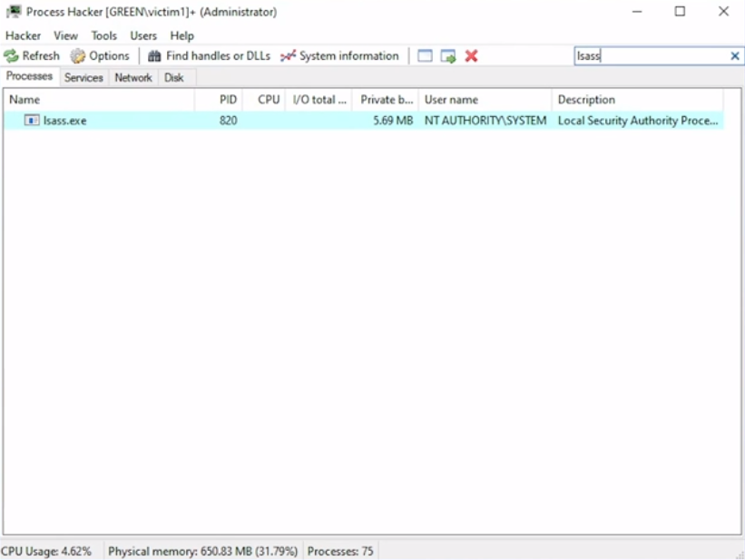Viewport: 745px width, 560px height.
Task: Open Find handles or DLLs
Action: point(209,56)
